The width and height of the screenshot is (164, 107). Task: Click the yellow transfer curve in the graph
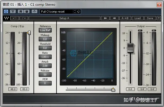90,55
